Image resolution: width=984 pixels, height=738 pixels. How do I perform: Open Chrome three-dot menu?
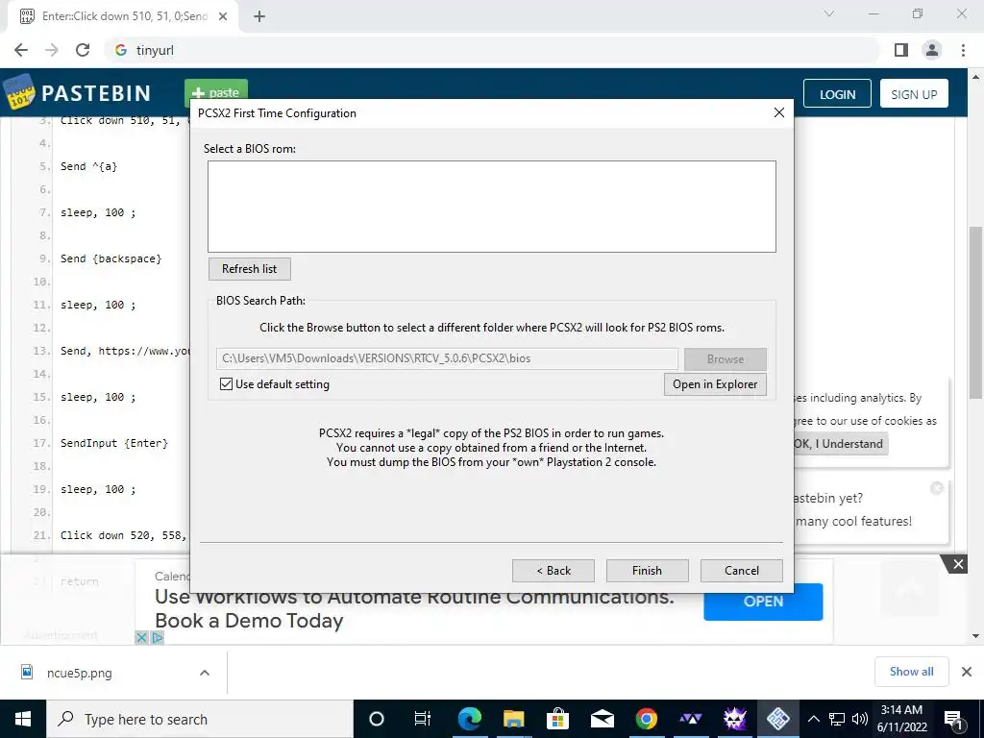tap(963, 50)
